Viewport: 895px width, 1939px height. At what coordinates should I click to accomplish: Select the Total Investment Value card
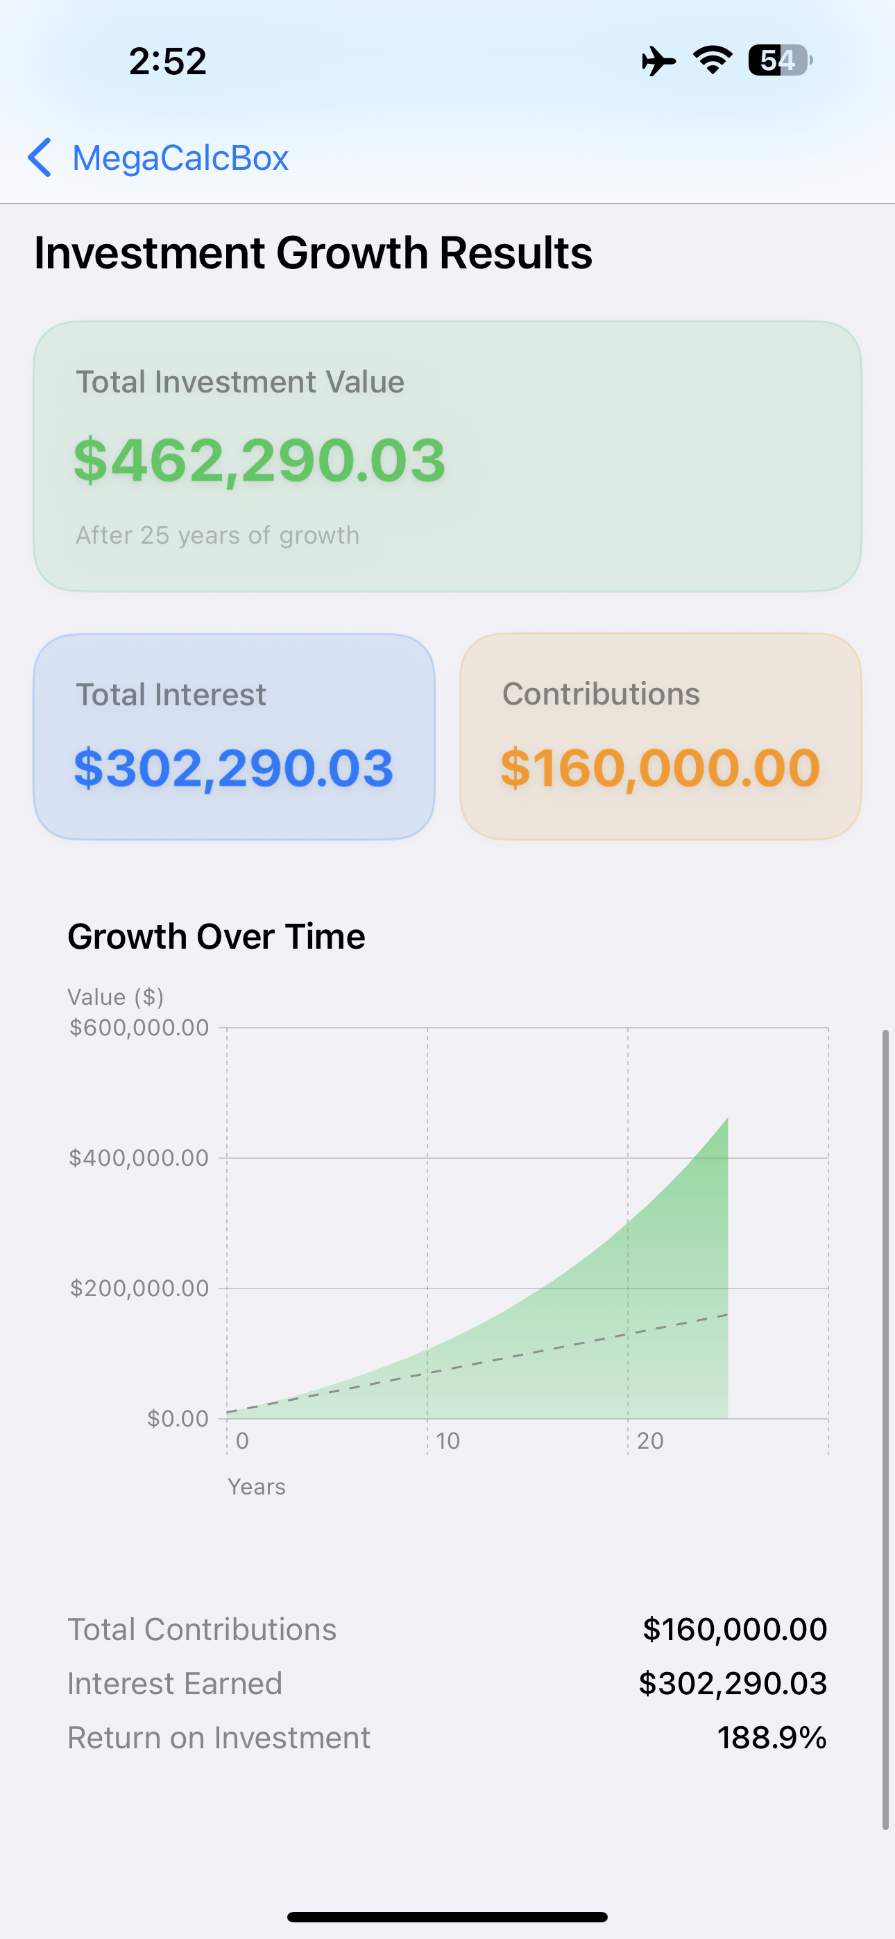(447, 456)
